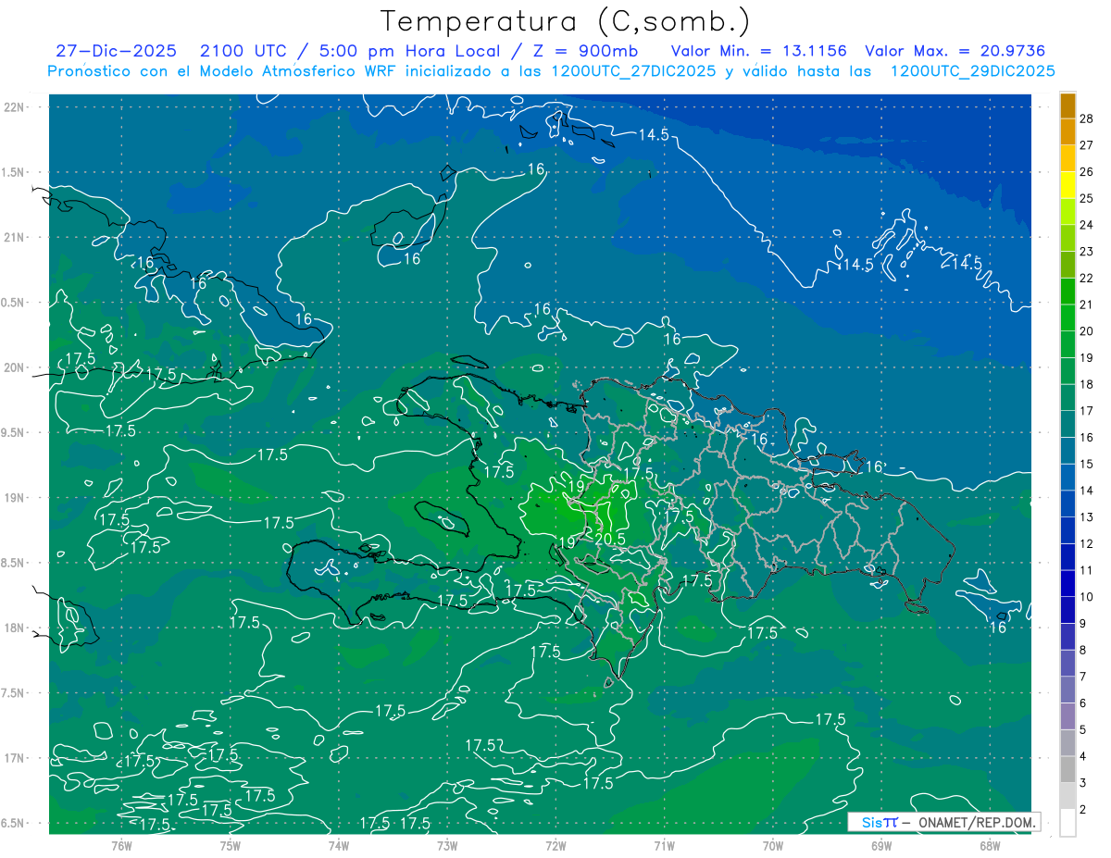Click the '27' color scale label

pos(1087,144)
